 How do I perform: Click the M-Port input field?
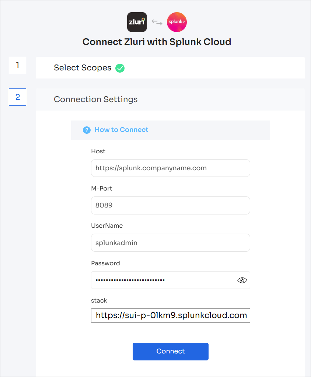[170, 205]
